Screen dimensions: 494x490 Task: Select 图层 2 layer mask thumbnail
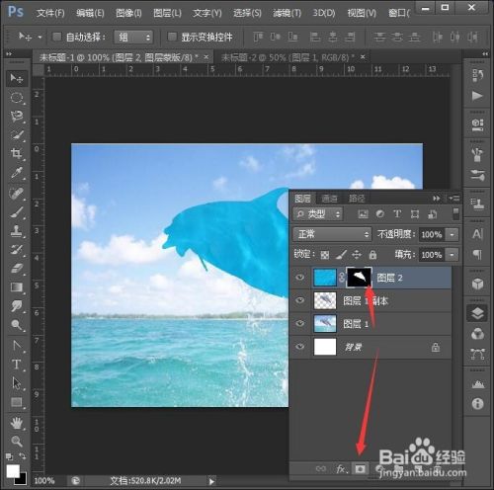coord(359,278)
